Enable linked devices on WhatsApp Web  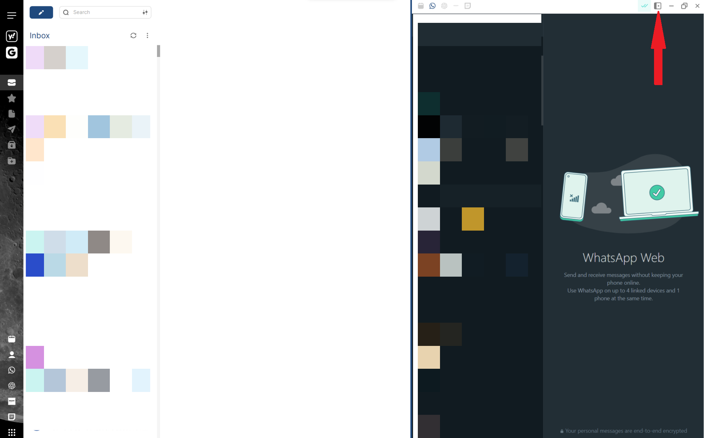[x=658, y=6]
